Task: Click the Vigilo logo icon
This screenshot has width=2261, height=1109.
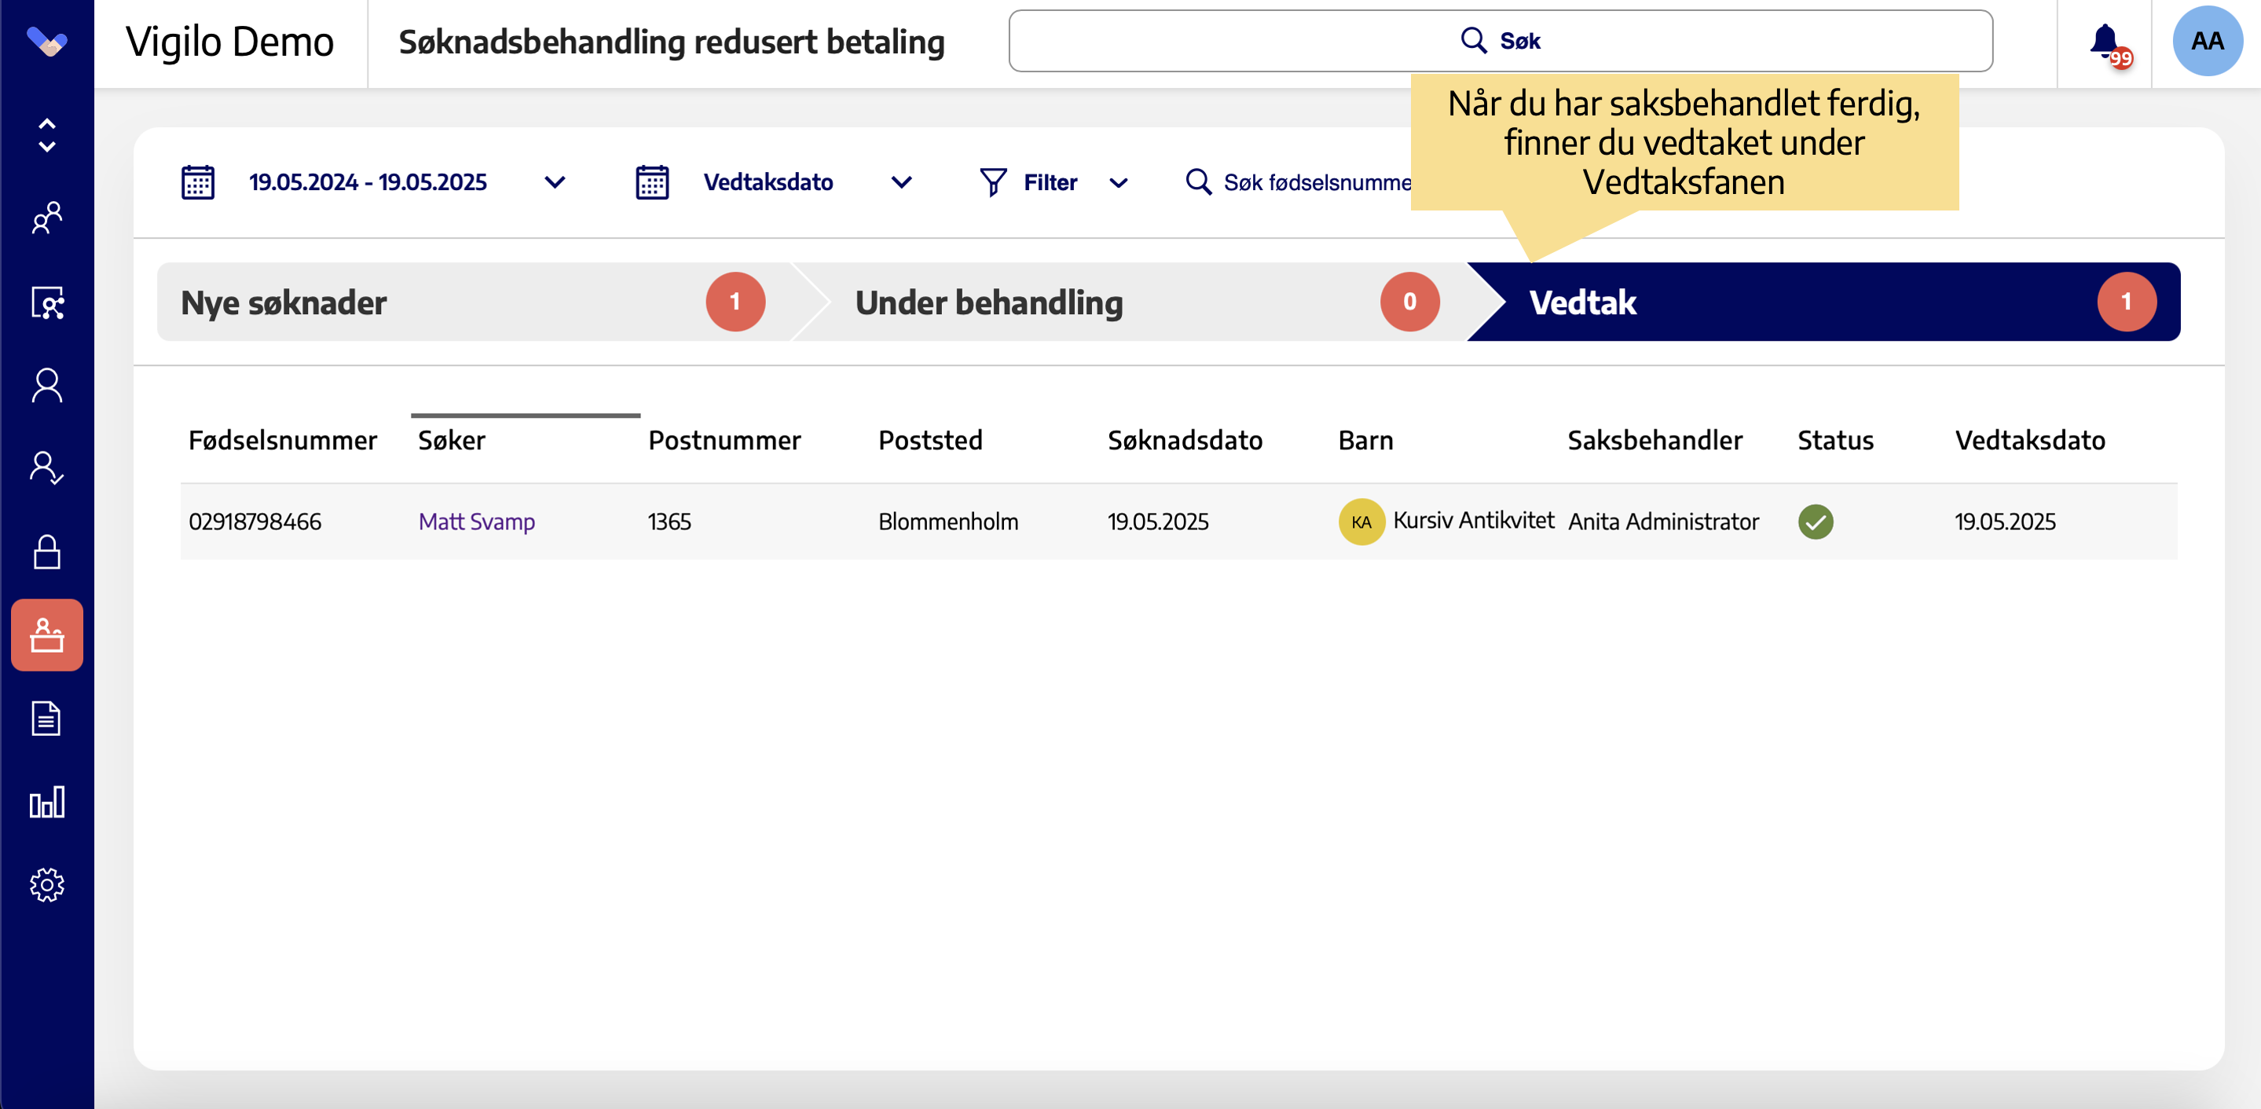Action: [x=46, y=42]
